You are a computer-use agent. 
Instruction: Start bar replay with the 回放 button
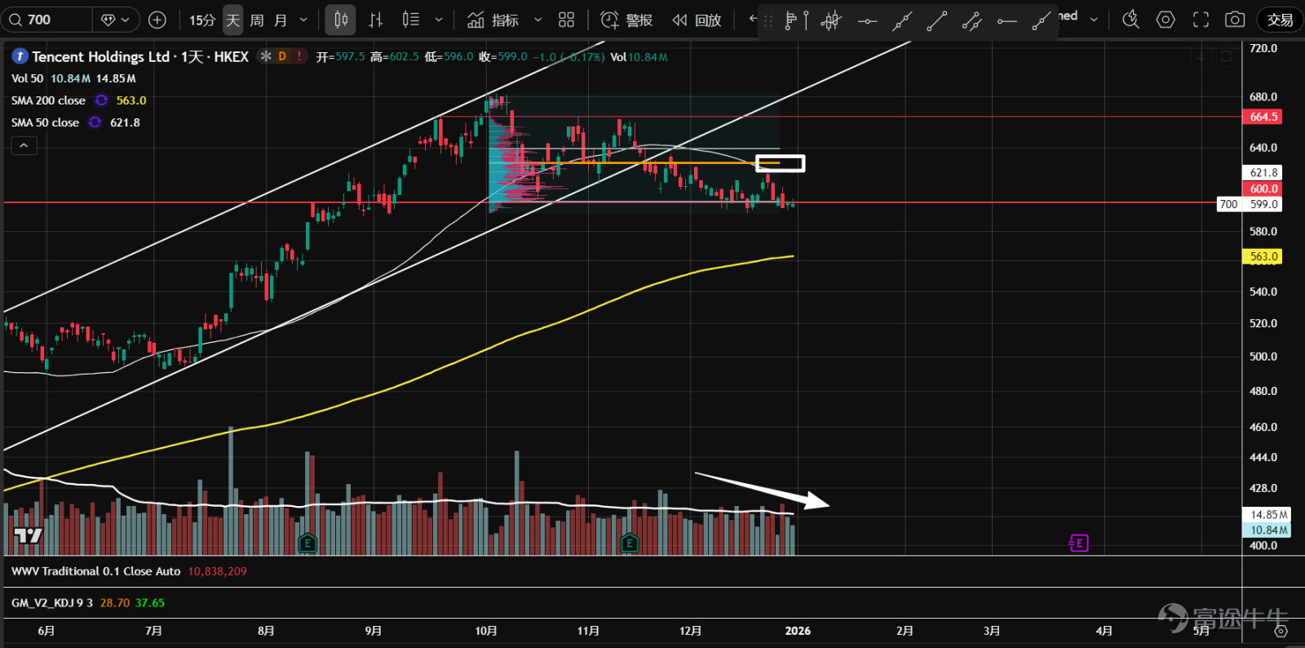697,20
